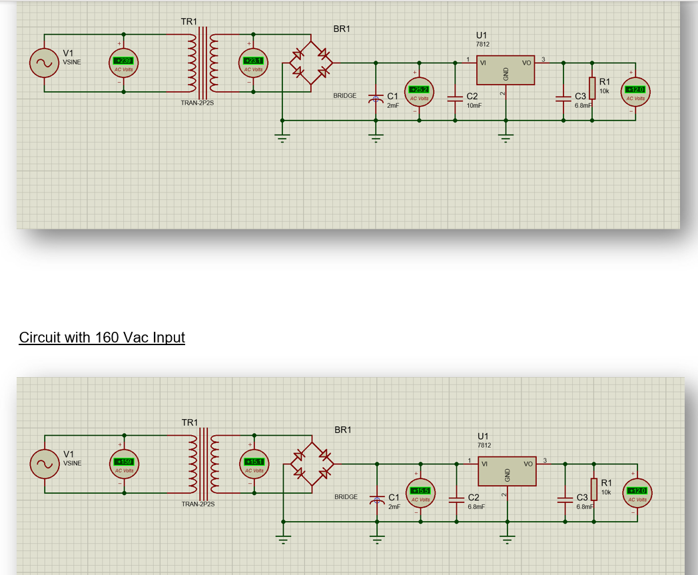The image size is (698, 575).
Task: Select capacitor C2 6.8mF in bottom circuit
Action: pyautogui.click(x=456, y=500)
